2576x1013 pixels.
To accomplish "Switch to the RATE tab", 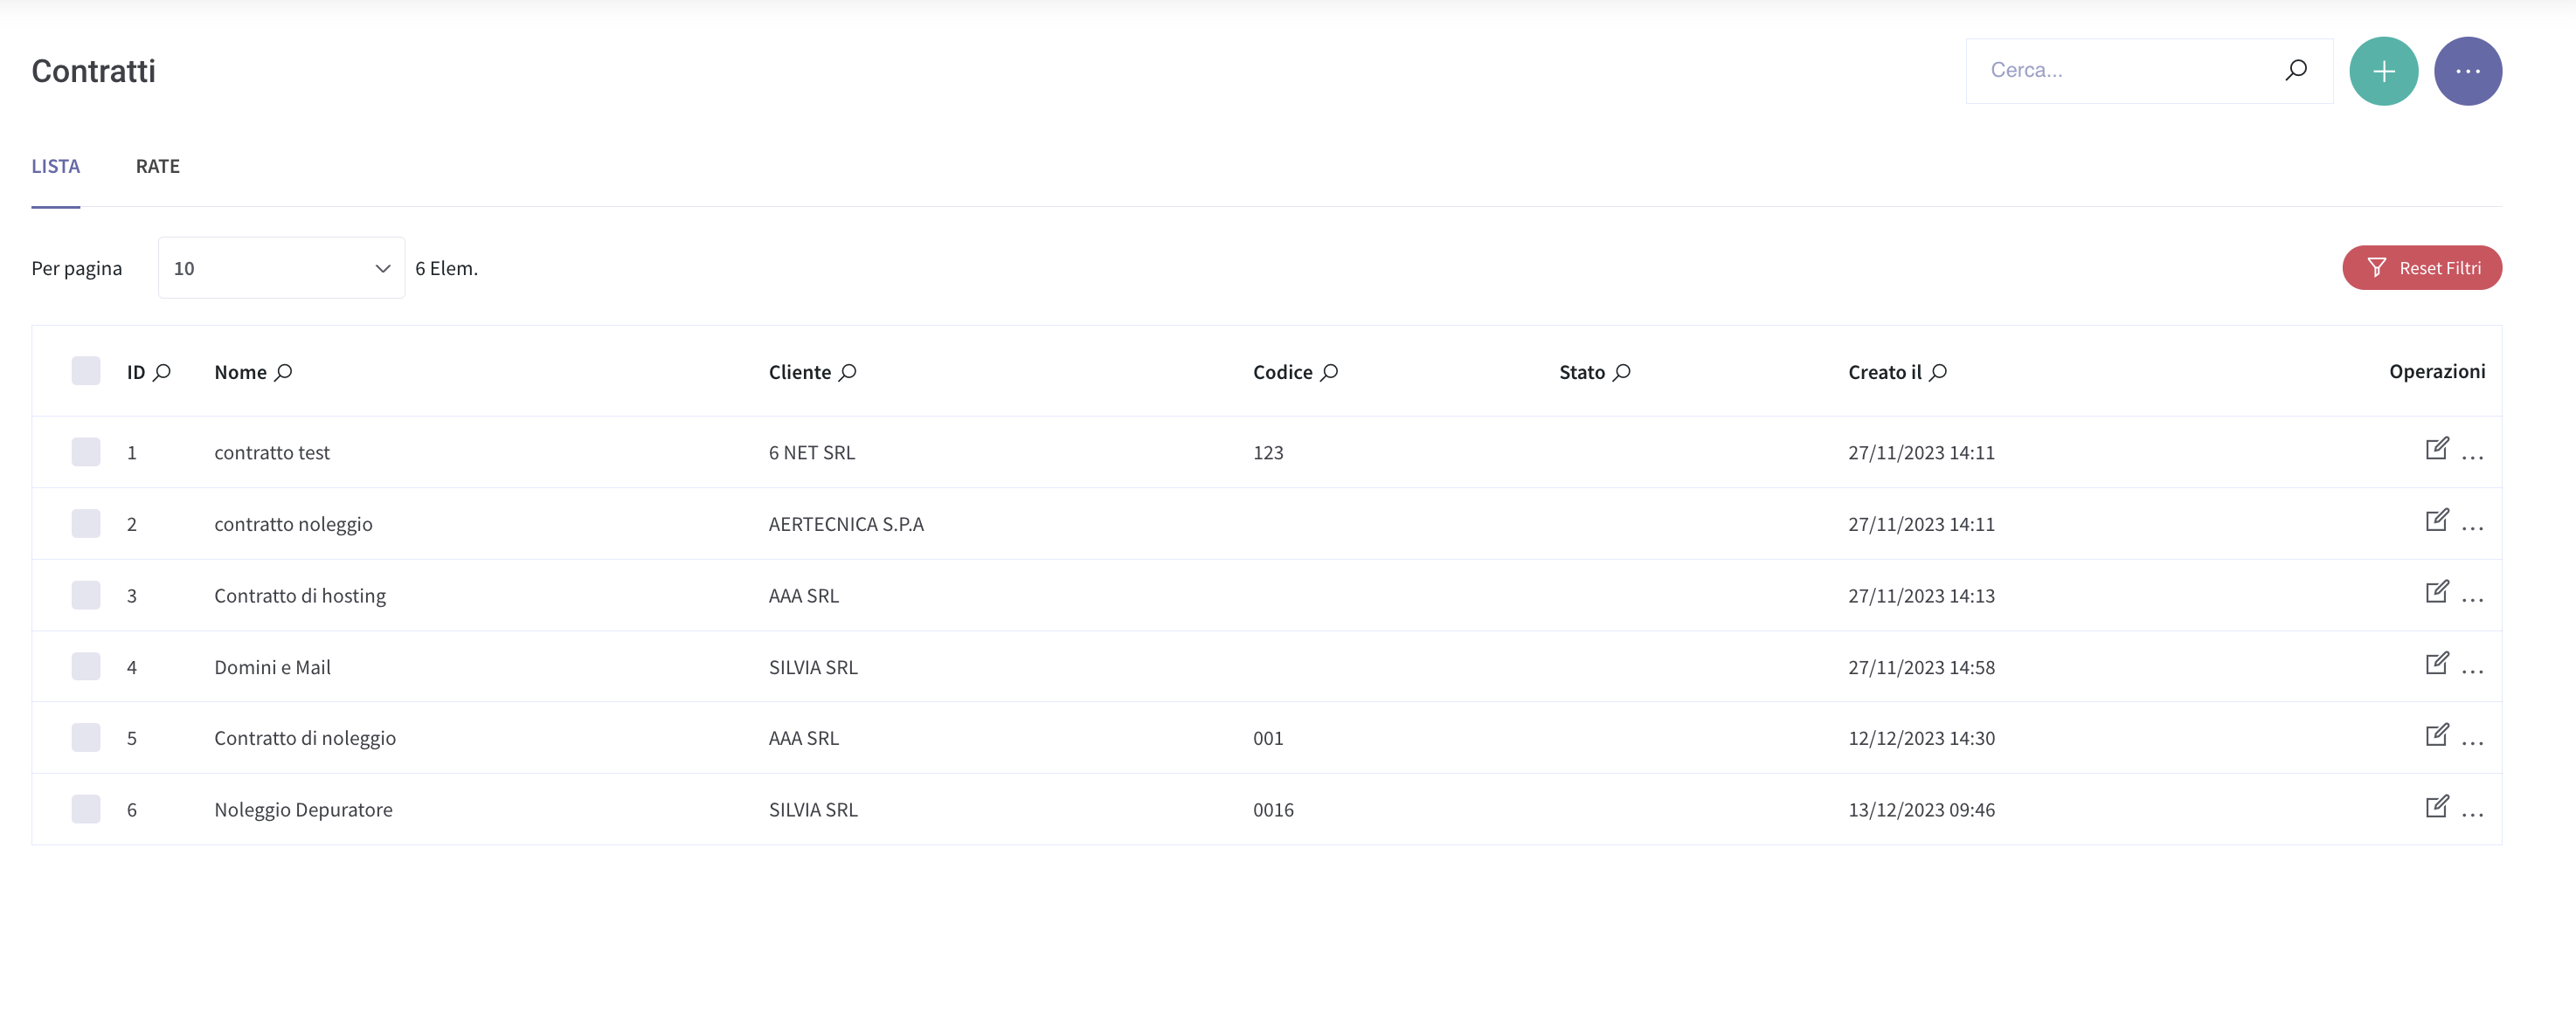I will pyautogui.click(x=158, y=166).
